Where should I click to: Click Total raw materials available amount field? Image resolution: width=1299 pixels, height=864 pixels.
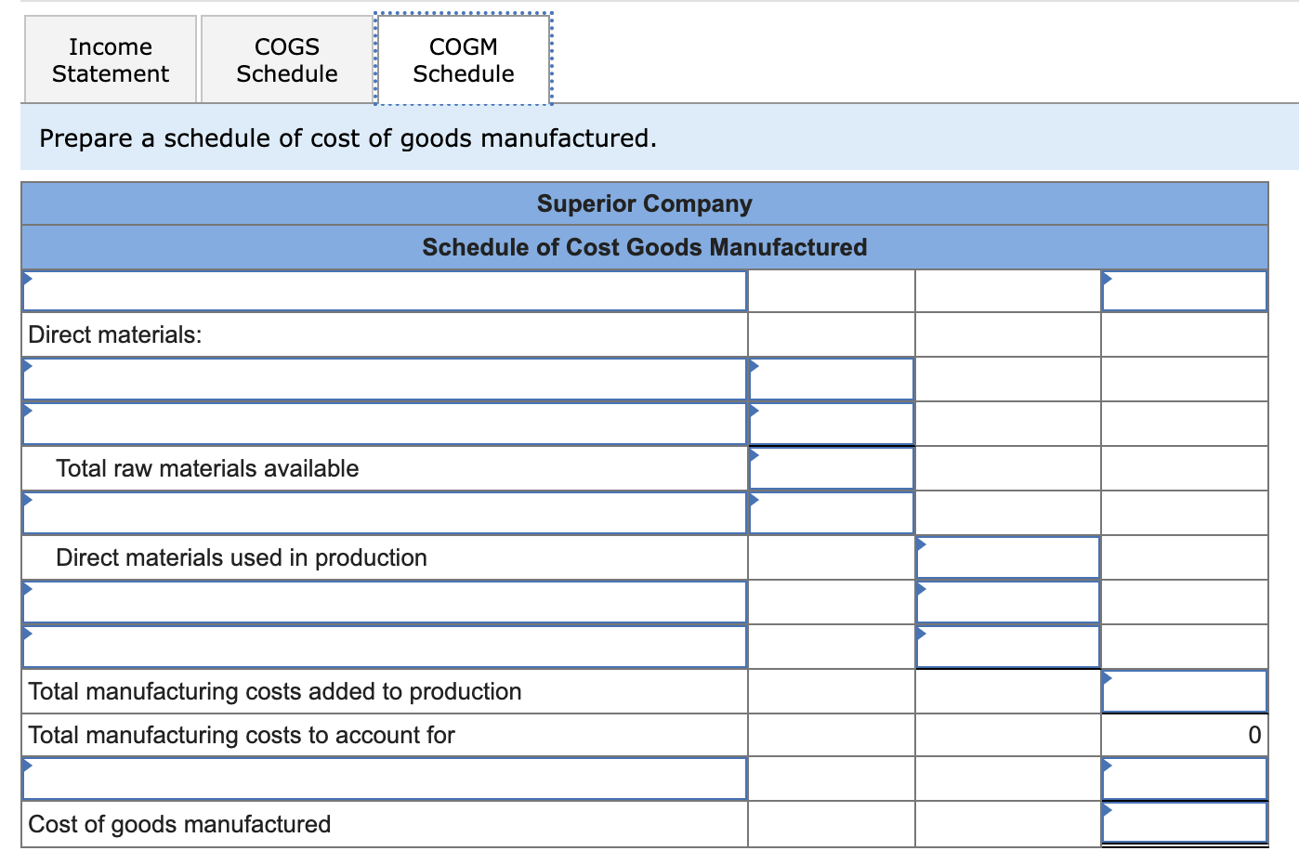832,468
